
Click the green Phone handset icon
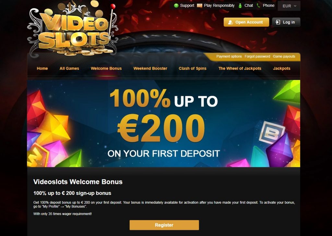coord(258,6)
